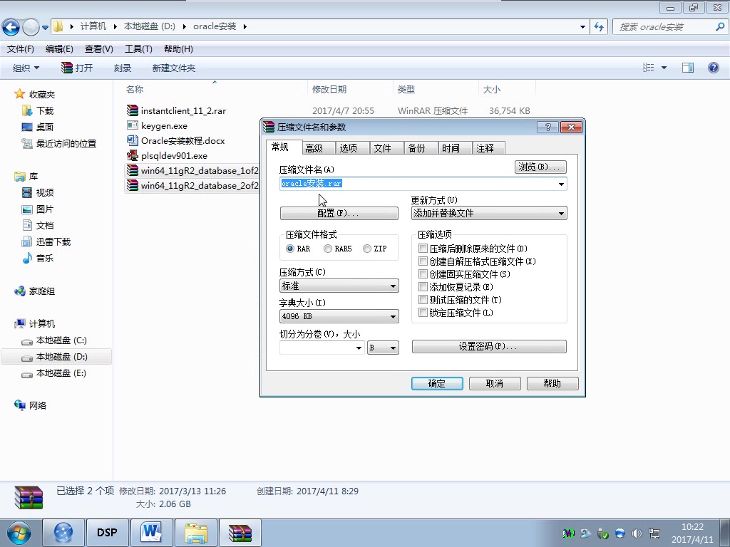730x547 pixels.
Task: Show the preview pane in Explorer
Action: (687, 68)
